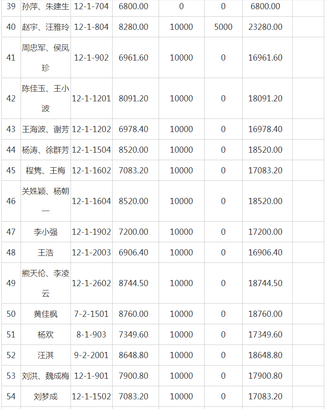Click the name cell 孙萍、朱建生

[x=46, y=6]
